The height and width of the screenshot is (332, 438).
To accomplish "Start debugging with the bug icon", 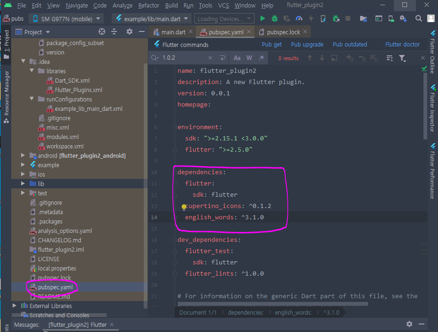I will (275, 19).
